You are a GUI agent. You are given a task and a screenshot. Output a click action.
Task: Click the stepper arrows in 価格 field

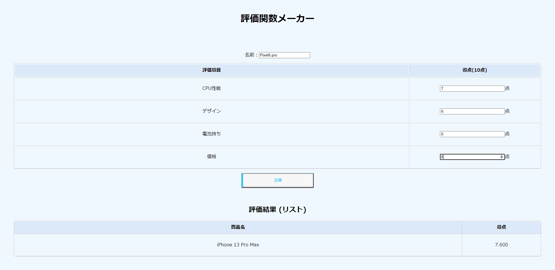pos(502,157)
